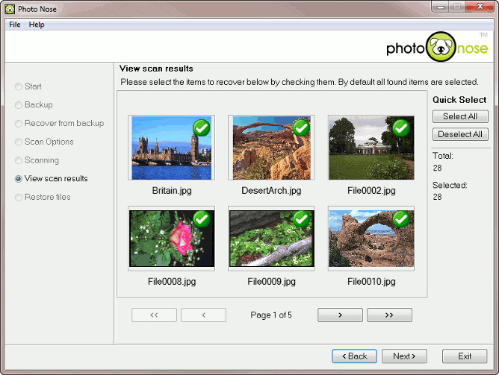Click the Back button
Screen dimensions: 499x375
tap(355, 356)
